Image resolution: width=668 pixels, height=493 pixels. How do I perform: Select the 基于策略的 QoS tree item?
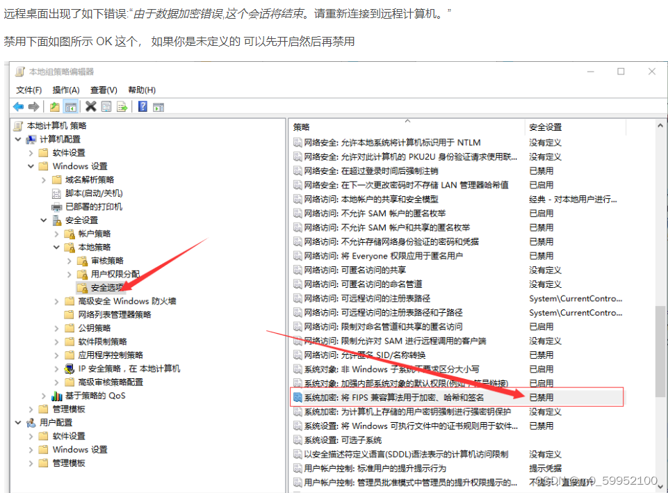click(95, 396)
